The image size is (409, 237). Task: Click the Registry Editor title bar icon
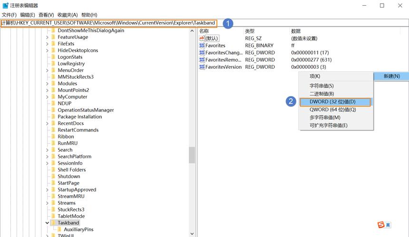(x=5, y=5)
